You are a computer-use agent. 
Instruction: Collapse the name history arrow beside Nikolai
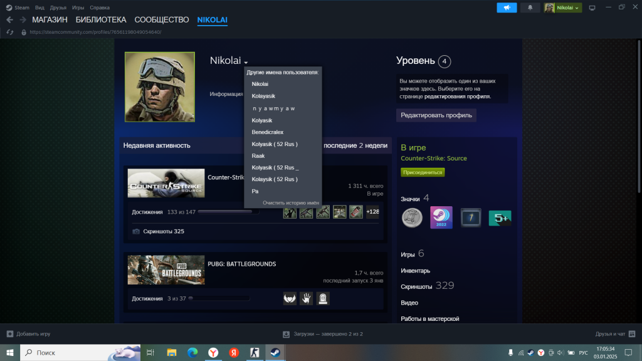(246, 63)
